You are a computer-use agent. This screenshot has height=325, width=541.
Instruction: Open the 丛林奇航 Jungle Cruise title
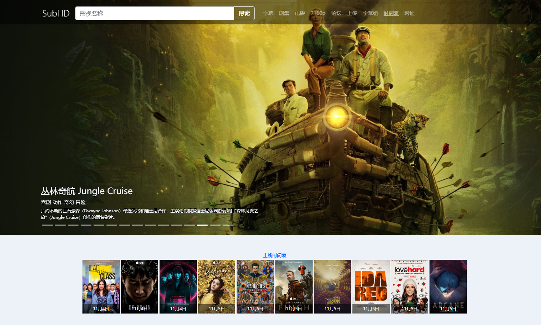(x=87, y=191)
